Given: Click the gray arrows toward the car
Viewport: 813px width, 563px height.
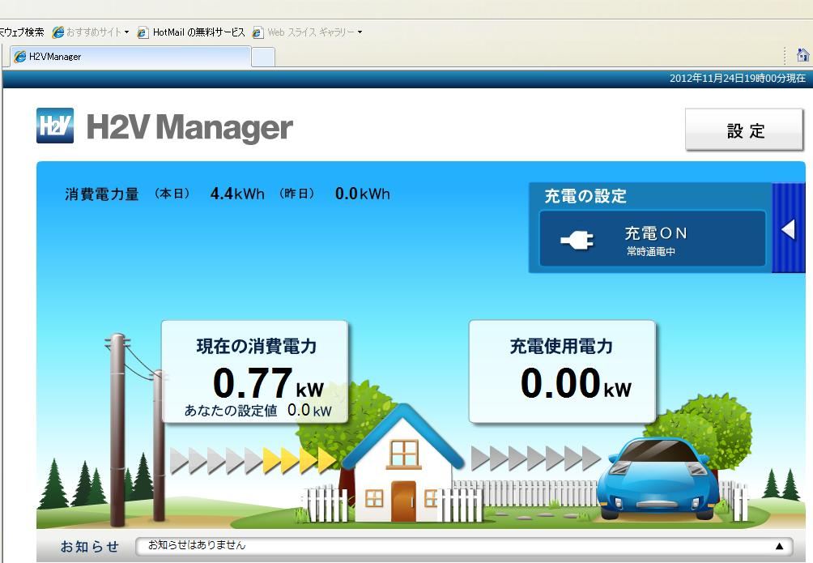Looking at the screenshot, I should [535, 459].
